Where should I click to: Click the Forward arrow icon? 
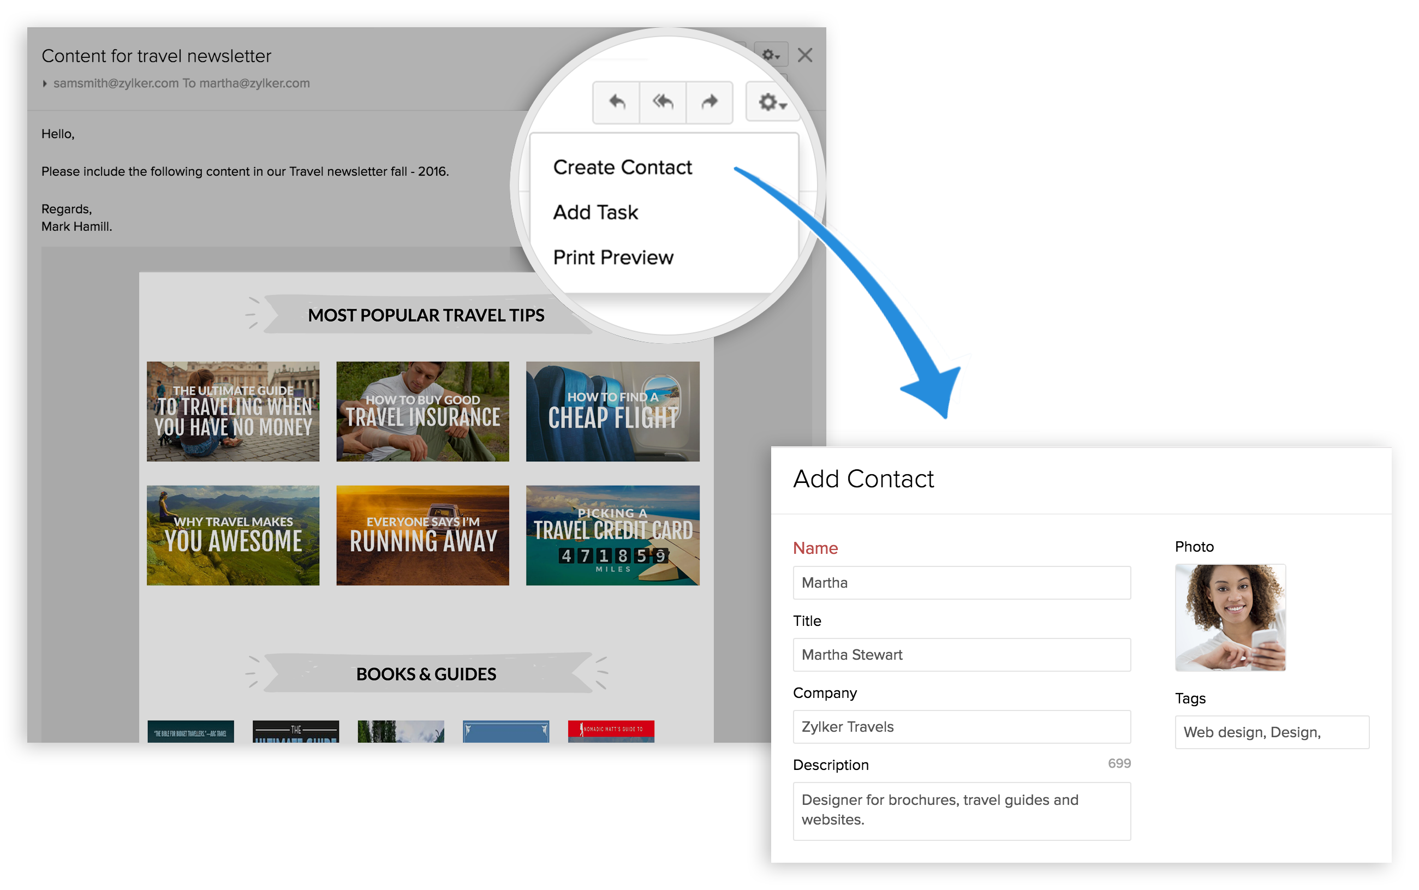(x=709, y=103)
